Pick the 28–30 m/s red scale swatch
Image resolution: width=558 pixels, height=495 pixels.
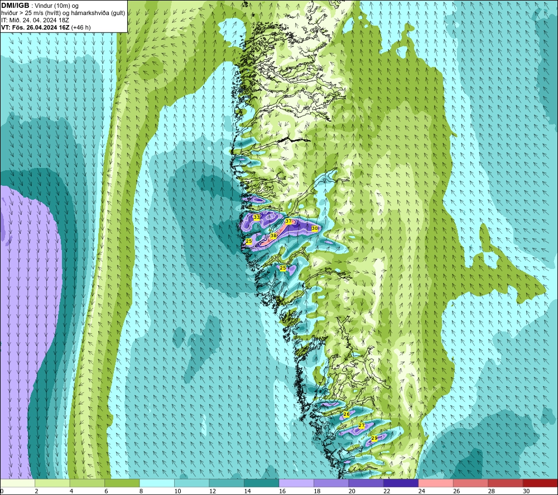(x=506, y=483)
